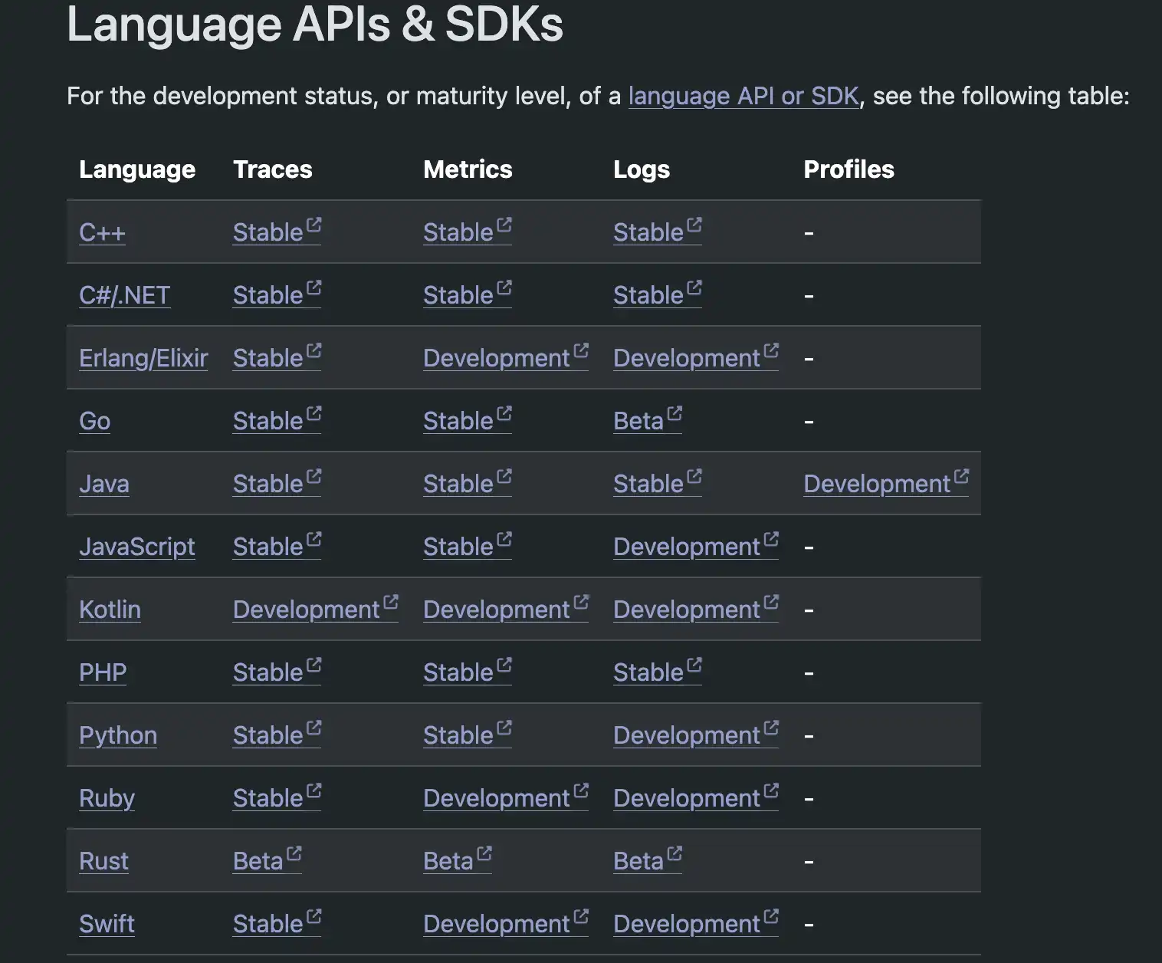This screenshot has height=963, width=1162.
Task: Click external-link icon on Swift Logs Development
Action: tap(771, 916)
